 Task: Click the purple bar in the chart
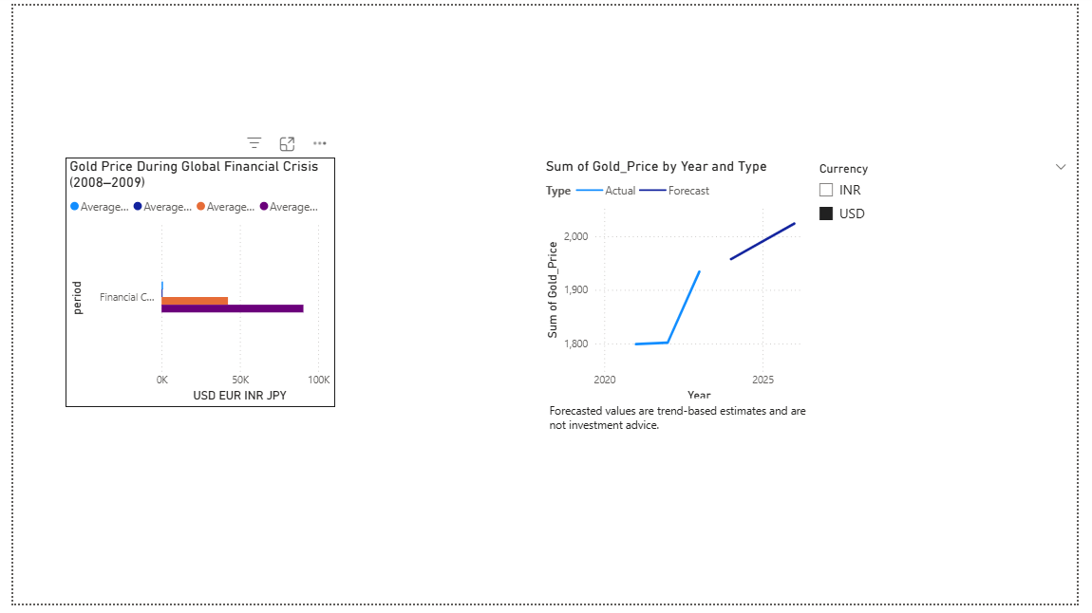pyautogui.click(x=233, y=308)
